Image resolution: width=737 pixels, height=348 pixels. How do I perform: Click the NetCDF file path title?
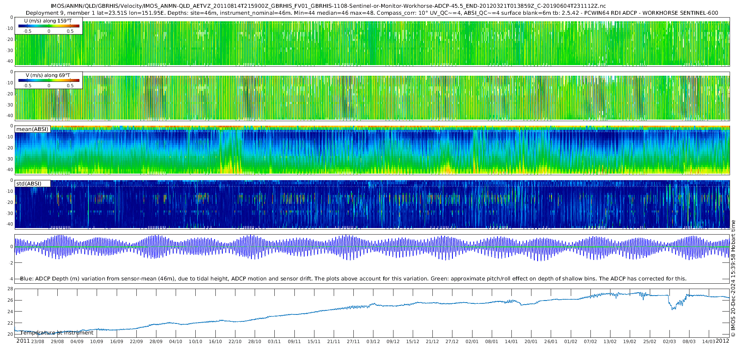(x=328, y=6)
